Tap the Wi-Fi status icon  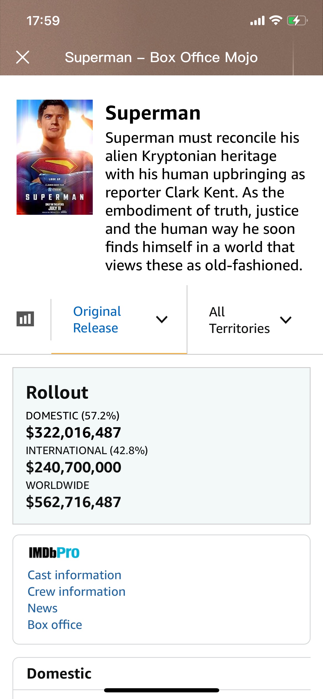[x=276, y=20]
